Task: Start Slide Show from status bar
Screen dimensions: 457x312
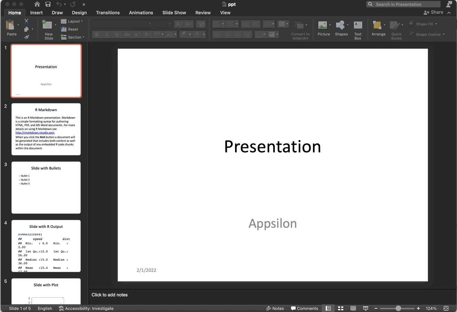Action: pos(366,309)
